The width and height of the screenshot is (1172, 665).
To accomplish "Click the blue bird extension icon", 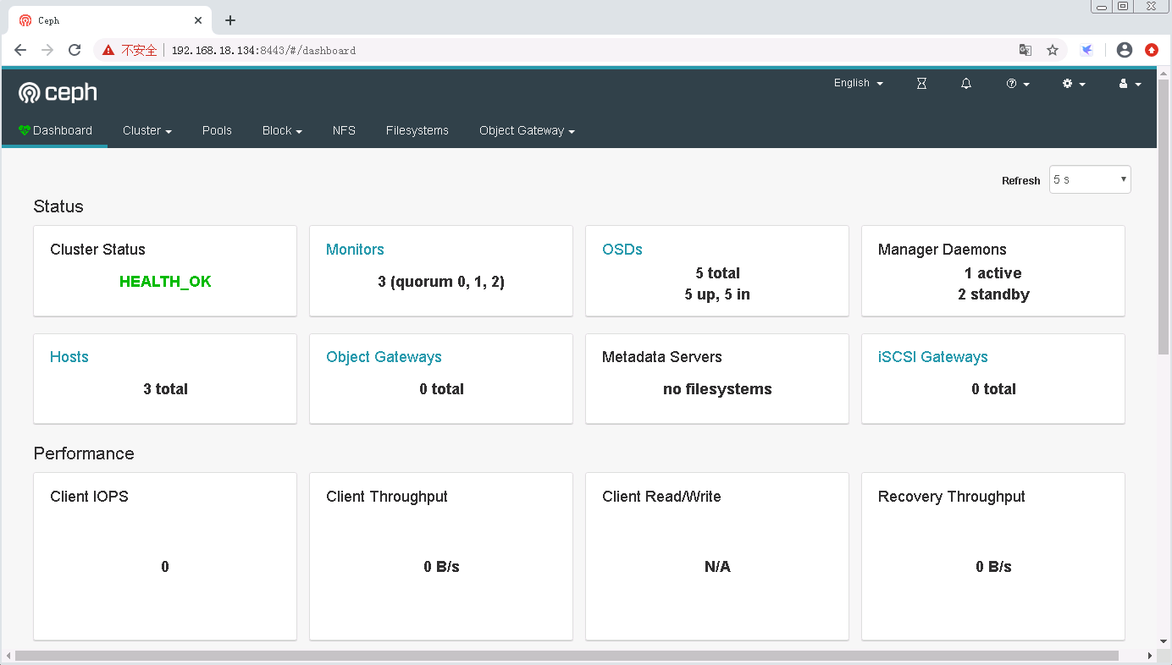I will [x=1086, y=50].
